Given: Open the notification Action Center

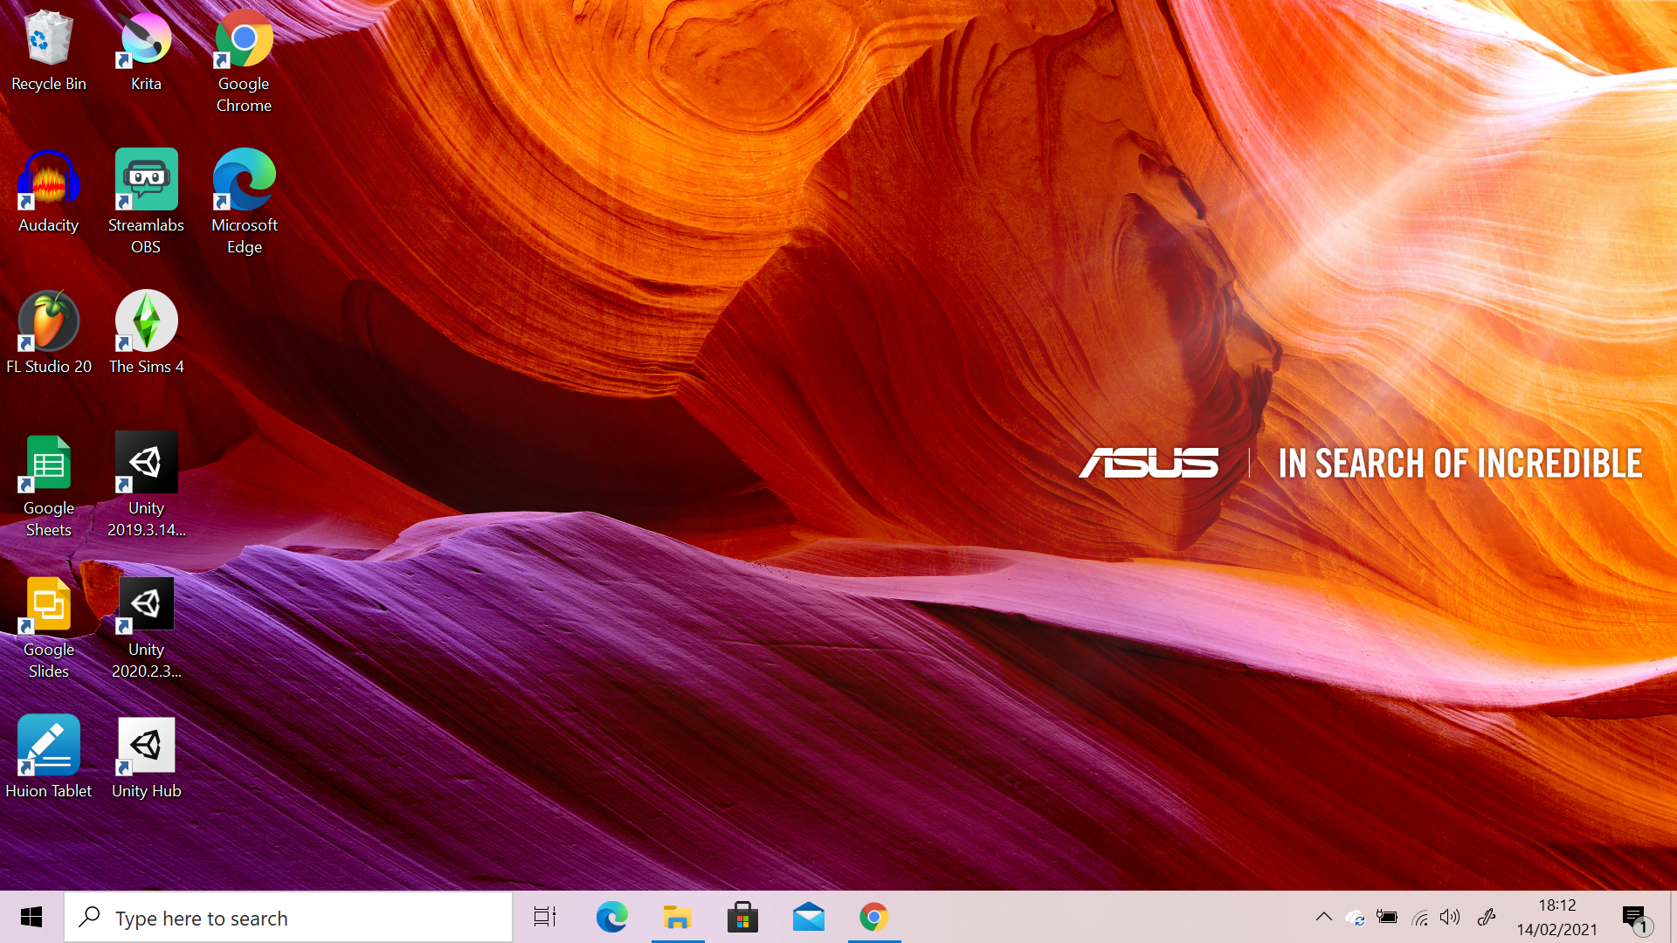Looking at the screenshot, I should point(1635,917).
